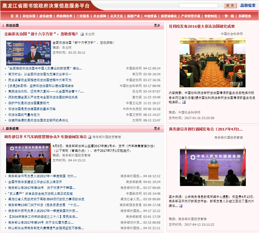Click the 商务部 panel press conference thumbnail
This screenshot has height=233, width=259.
(29, 158)
